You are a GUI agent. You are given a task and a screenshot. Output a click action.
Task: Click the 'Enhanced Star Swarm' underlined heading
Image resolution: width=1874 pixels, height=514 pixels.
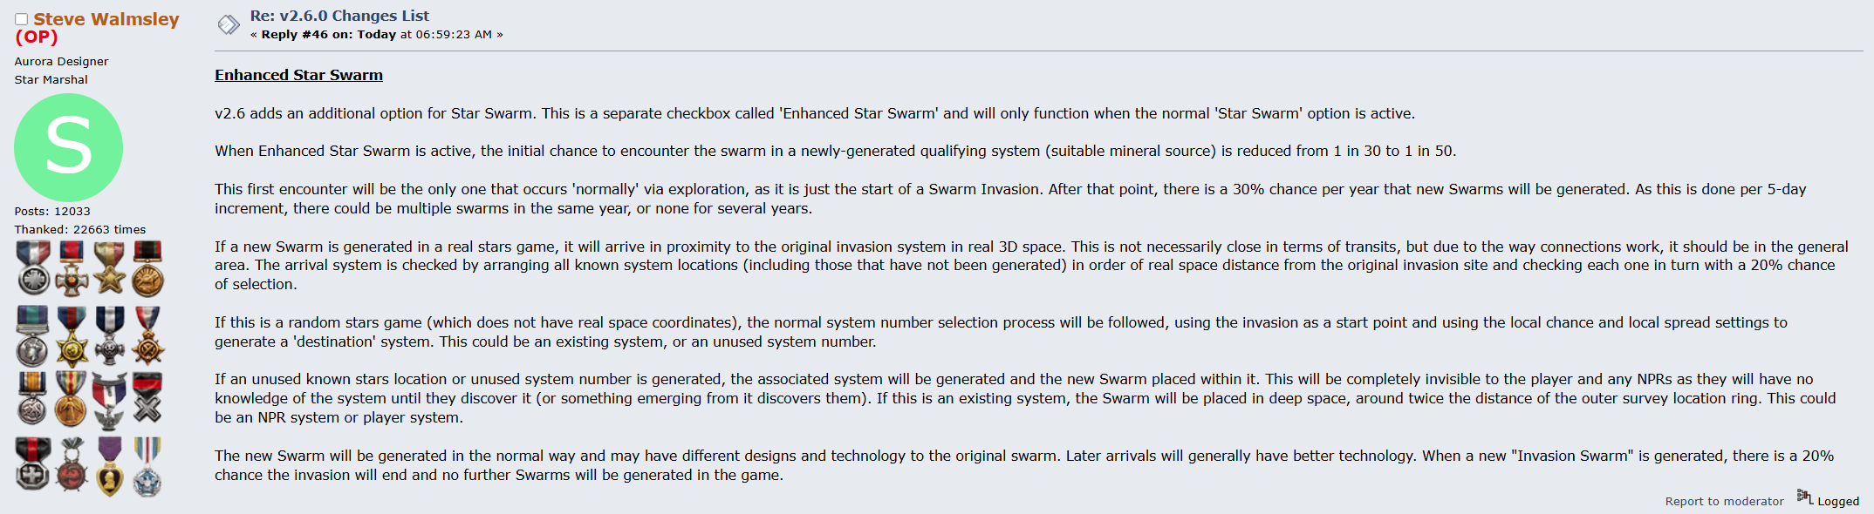[x=298, y=75]
